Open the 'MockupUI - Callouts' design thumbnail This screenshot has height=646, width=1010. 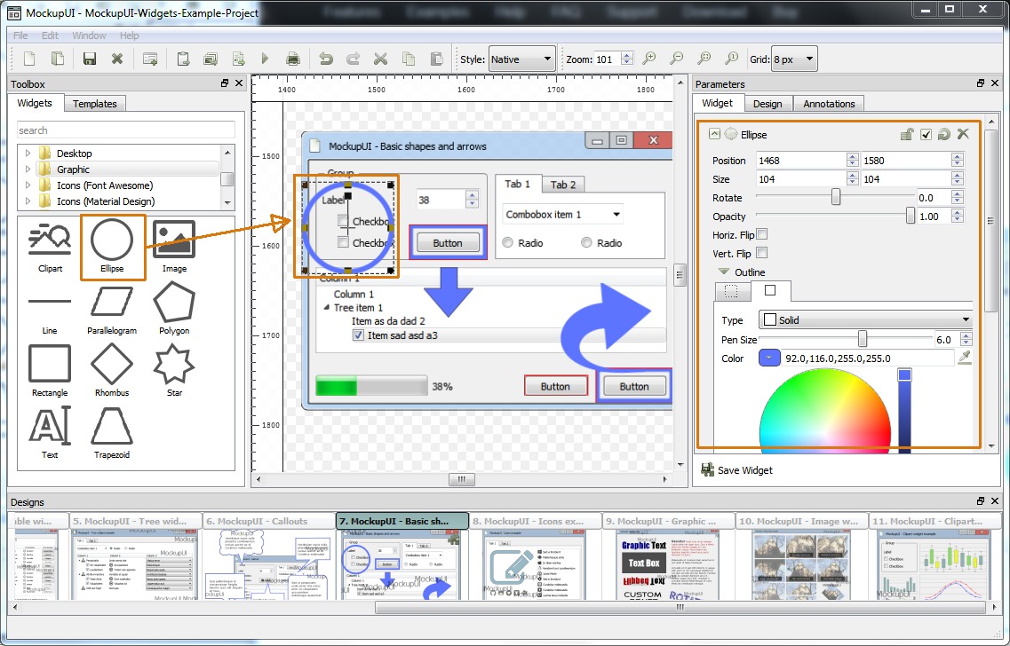coord(269,557)
